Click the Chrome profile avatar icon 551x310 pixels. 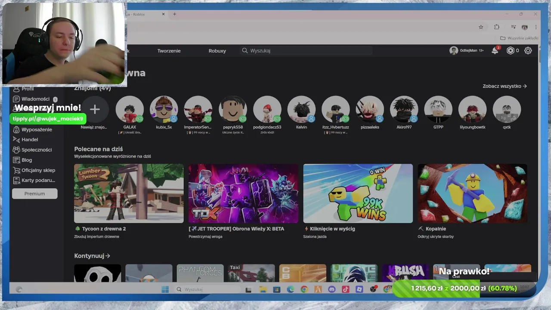[x=525, y=27]
